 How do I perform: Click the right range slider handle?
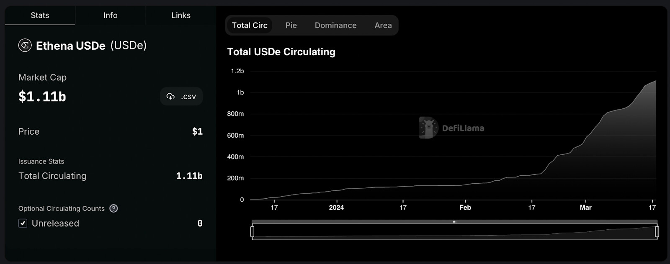click(657, 231)
